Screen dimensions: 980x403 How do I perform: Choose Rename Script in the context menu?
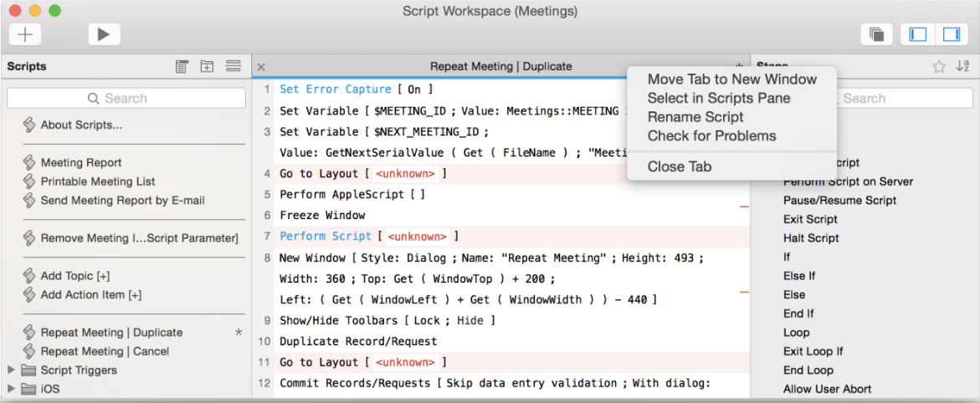tap(695, 117)
